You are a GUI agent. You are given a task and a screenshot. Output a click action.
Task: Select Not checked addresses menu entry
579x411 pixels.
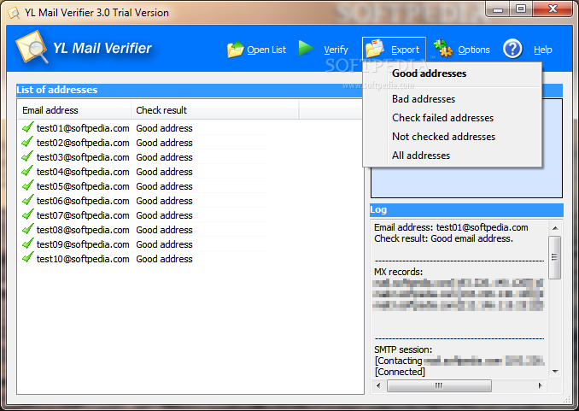453,137
